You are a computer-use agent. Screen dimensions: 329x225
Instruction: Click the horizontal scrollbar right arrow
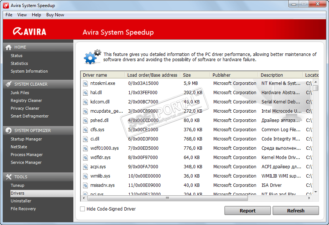click(x=309, y=198)
